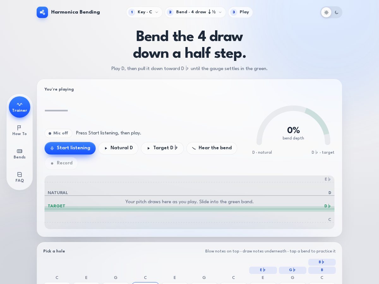Click the heading Bend the 4 draw

point(189,37)
